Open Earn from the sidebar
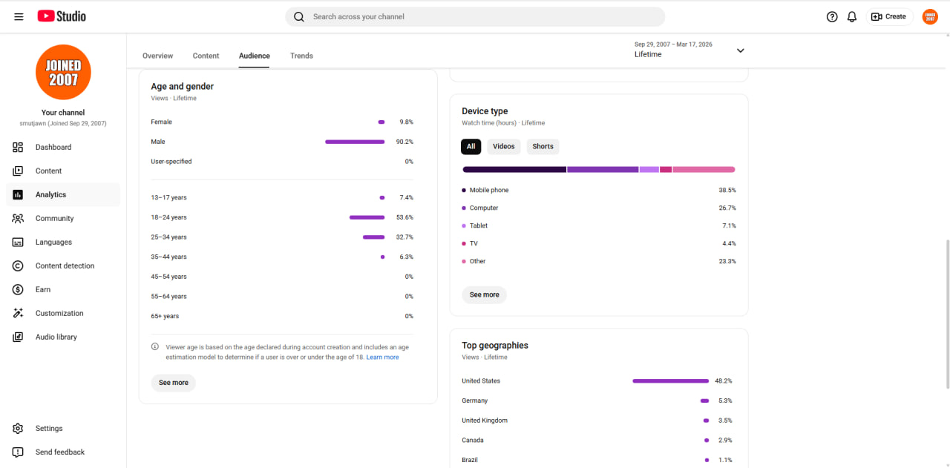 (x=63, y=289)
